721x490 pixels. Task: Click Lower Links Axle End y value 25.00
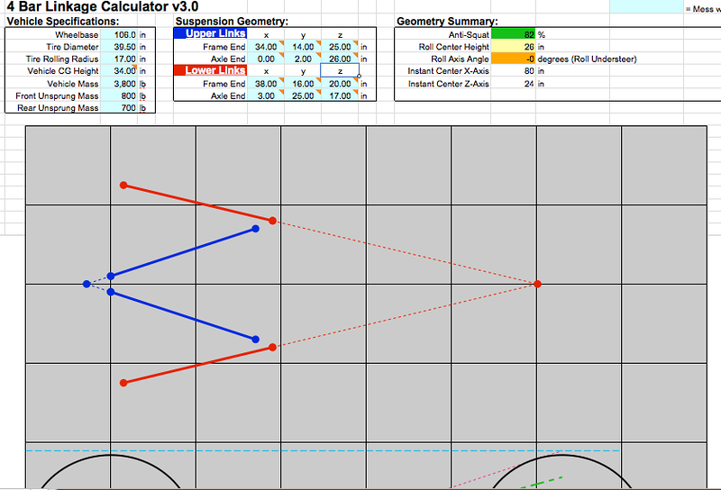coord(303,95)
